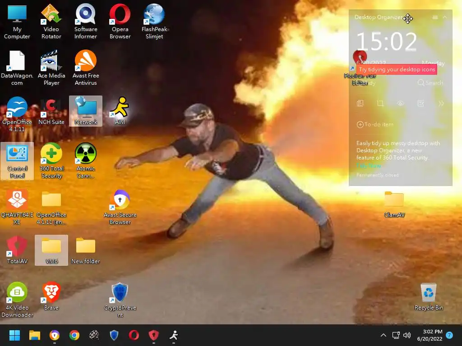
Task: Open the Desktop Organizer hamburger menu
Action: tap(435, 18)
